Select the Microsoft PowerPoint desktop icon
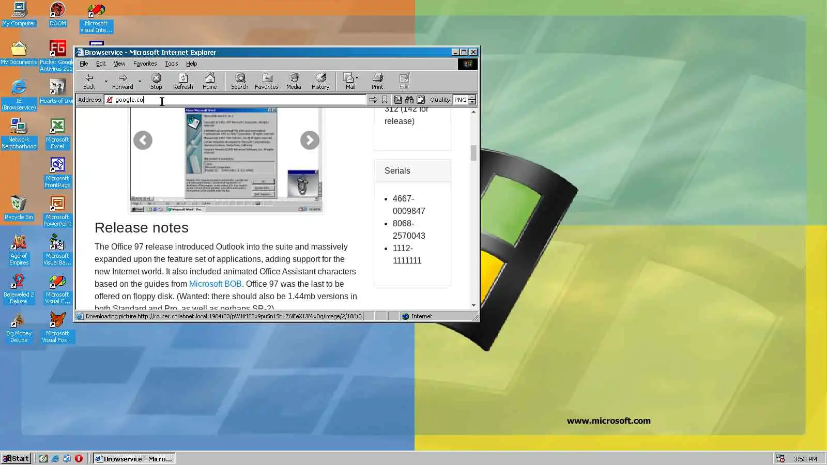Viewport: 827px width, 465px height. [57, 211]
